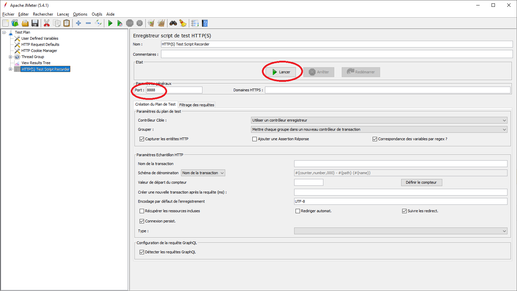This screenshot has height=291, width=517.
Task: Enable Ajouter une Assertion Réponse checkbox
Action: pyautogui.click(x=254, y=139)
